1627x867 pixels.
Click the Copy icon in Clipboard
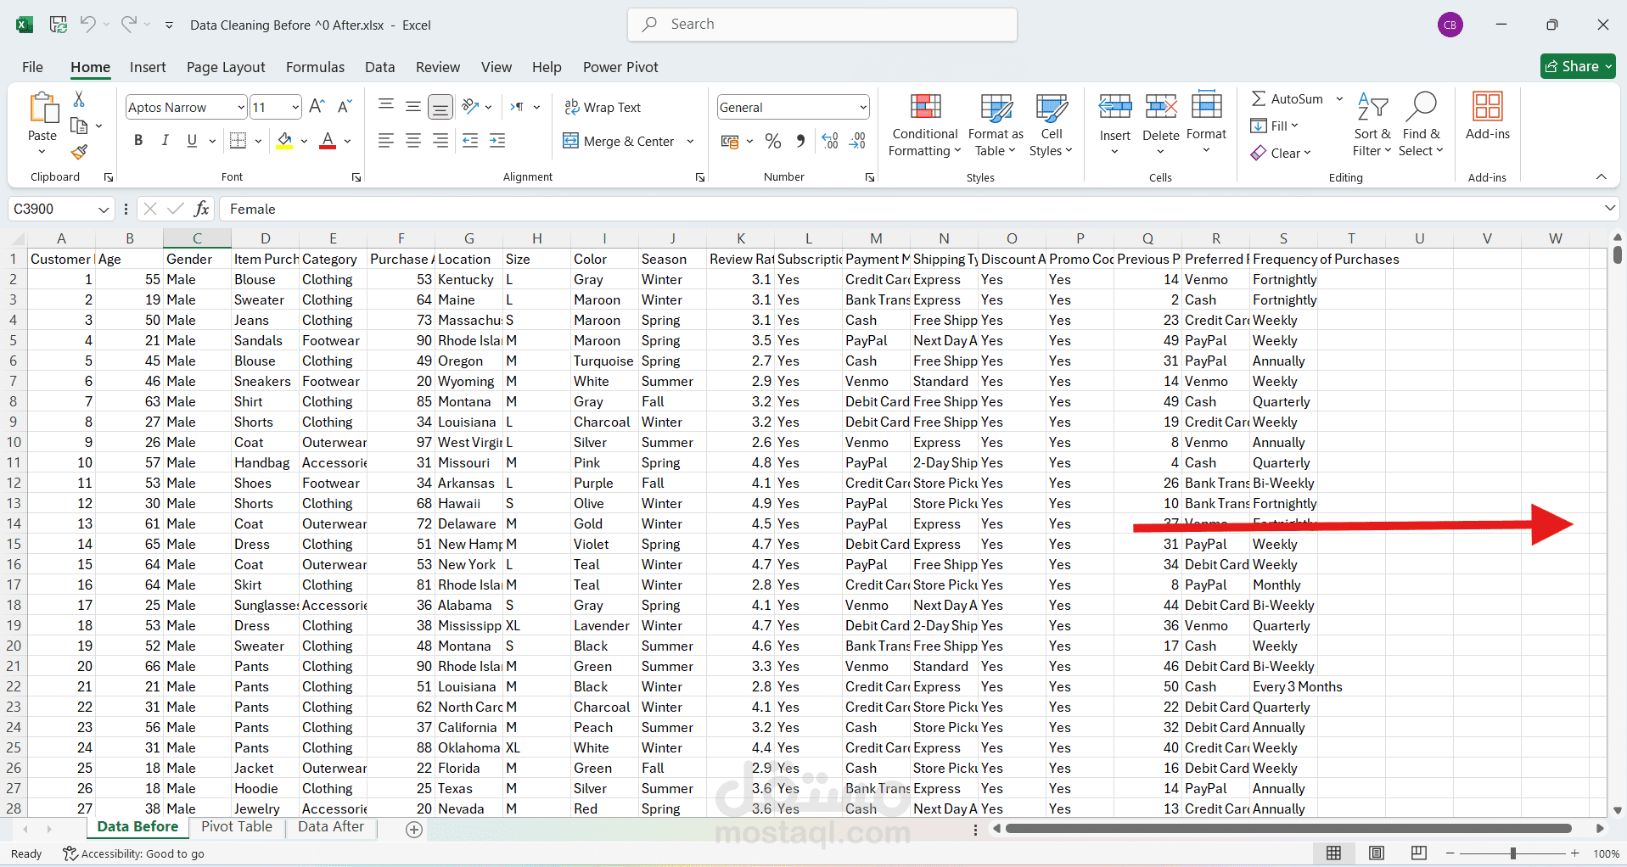coord(79,126)
